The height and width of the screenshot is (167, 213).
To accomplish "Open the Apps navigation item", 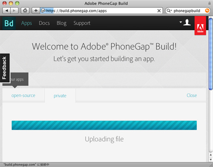I will (26, 23).
